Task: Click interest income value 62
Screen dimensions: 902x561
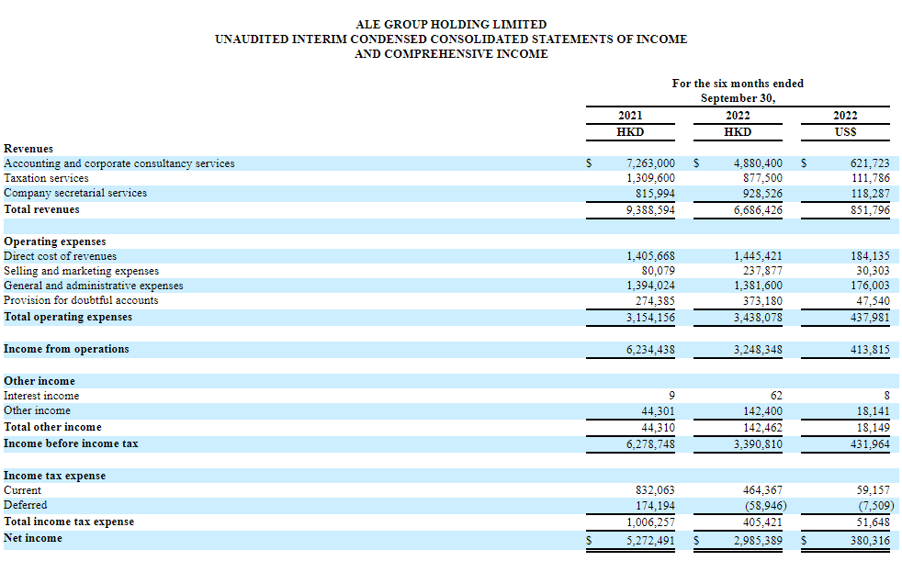Action: [776, 396]
